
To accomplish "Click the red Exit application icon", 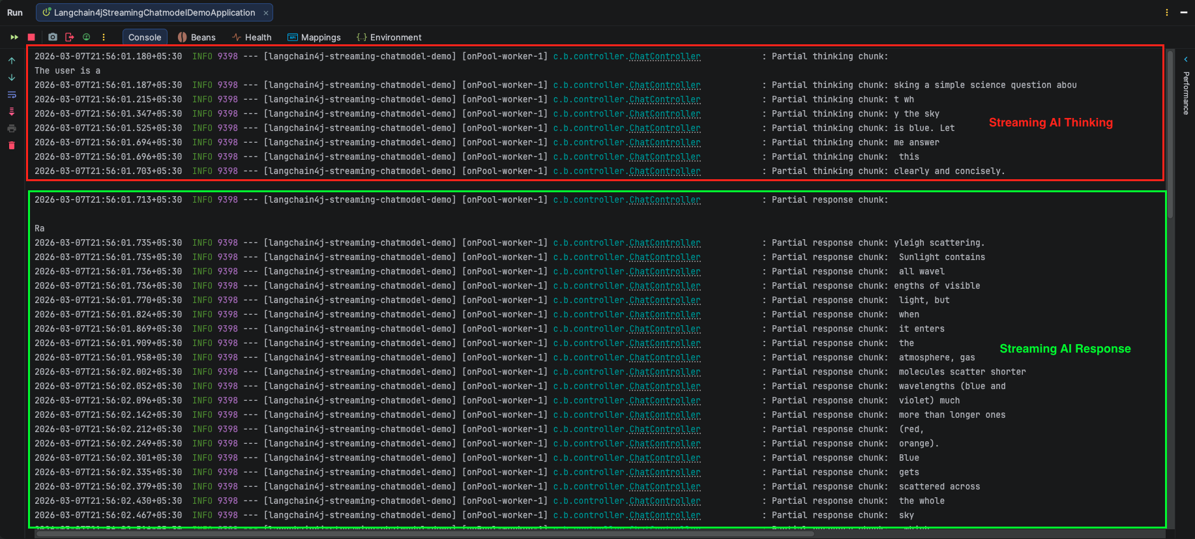I will tap(70, 37).
